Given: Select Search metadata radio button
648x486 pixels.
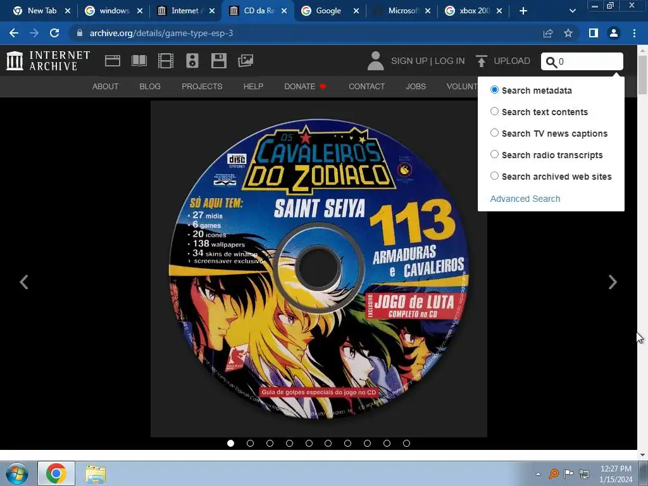Looking at the screenshot, I should (x=494, y=90).
